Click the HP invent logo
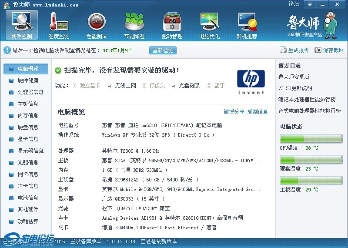The height and width of the screenshot is (248, 348). point(251,81)
